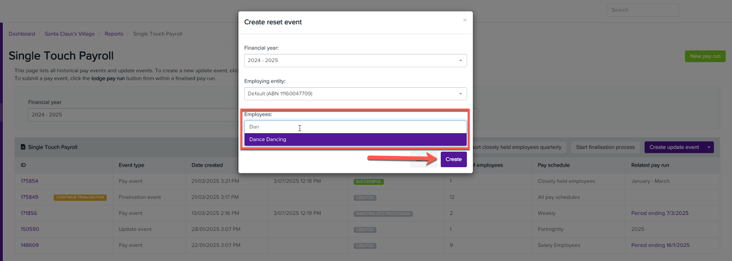This screenshot has height=261, width=732.
Task: Click the Search box at top
Action: pyautogui.click(x=642, y=10)
